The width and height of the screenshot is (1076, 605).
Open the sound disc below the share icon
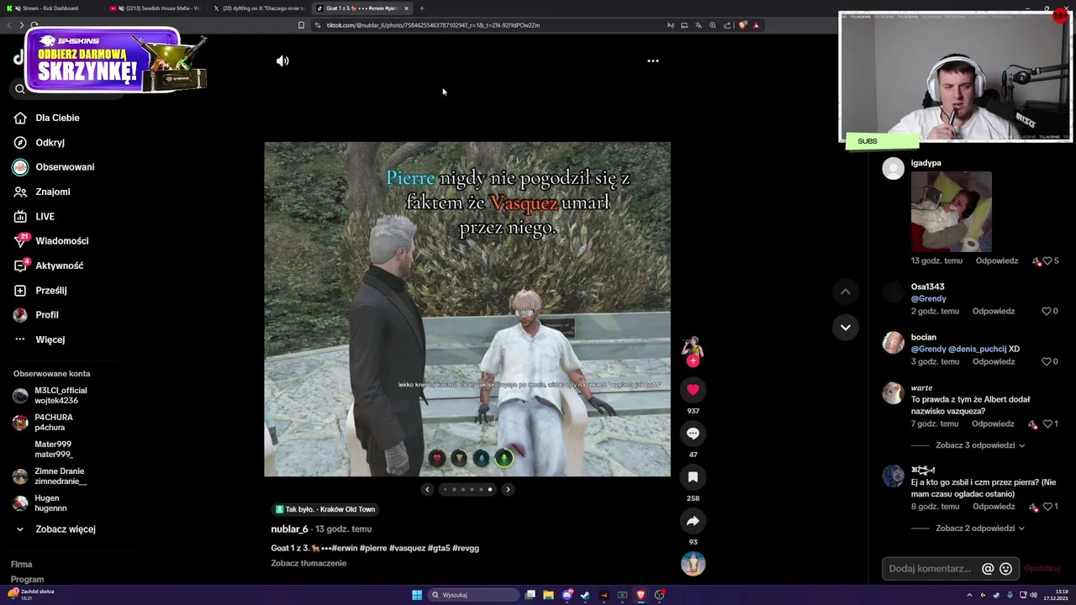click(x=693, y=564)
